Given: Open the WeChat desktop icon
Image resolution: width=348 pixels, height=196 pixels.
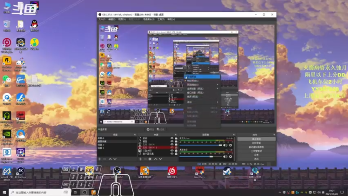Looking at the screenshot, I should click(7, 81).
